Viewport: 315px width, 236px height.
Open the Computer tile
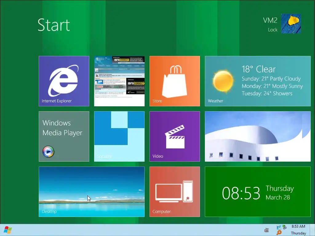point(175,192)
